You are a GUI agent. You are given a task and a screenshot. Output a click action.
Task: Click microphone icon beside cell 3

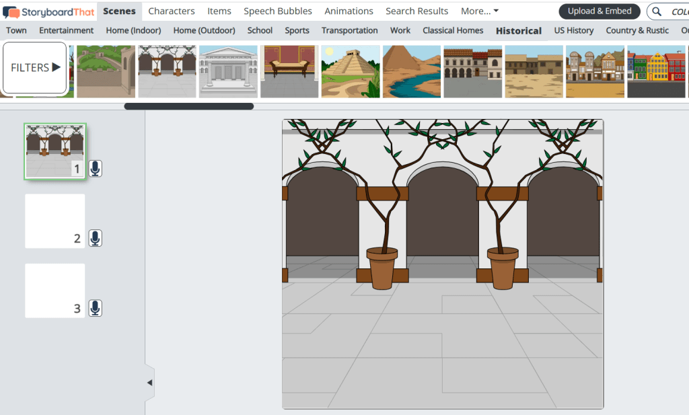pyautogui.click(x=96, y=308)
